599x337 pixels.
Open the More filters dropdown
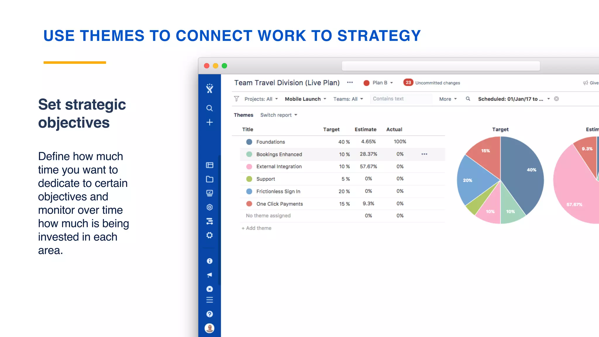[x=448, y=99]
